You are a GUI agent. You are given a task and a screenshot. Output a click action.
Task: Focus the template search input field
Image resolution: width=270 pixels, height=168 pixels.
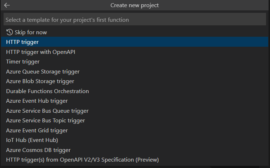point(135,20)
